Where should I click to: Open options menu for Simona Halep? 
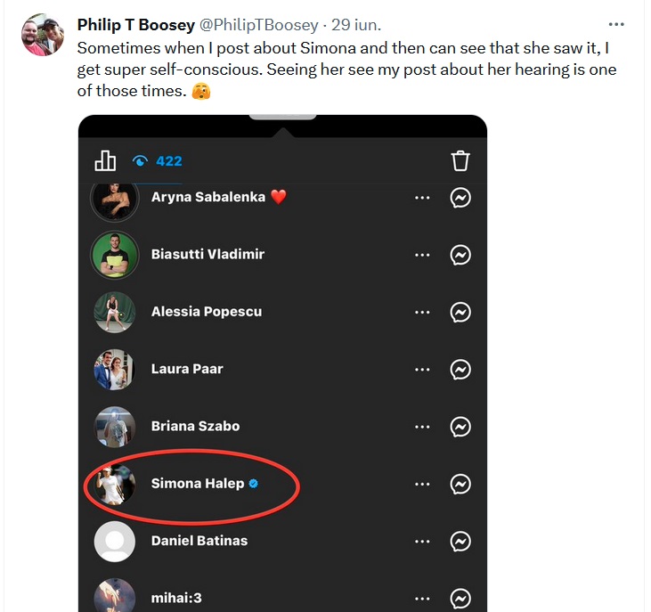422,484
